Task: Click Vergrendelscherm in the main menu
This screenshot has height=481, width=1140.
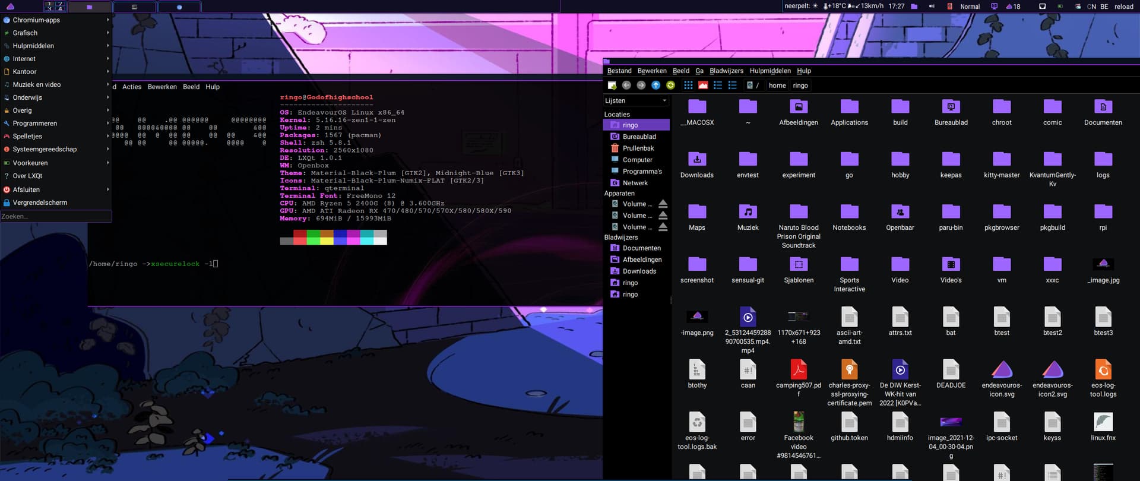Action: [56, 202]
